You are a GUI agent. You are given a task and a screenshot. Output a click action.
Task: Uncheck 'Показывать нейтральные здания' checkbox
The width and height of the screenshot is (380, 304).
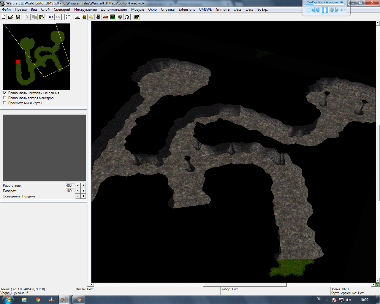coord(5,93)
